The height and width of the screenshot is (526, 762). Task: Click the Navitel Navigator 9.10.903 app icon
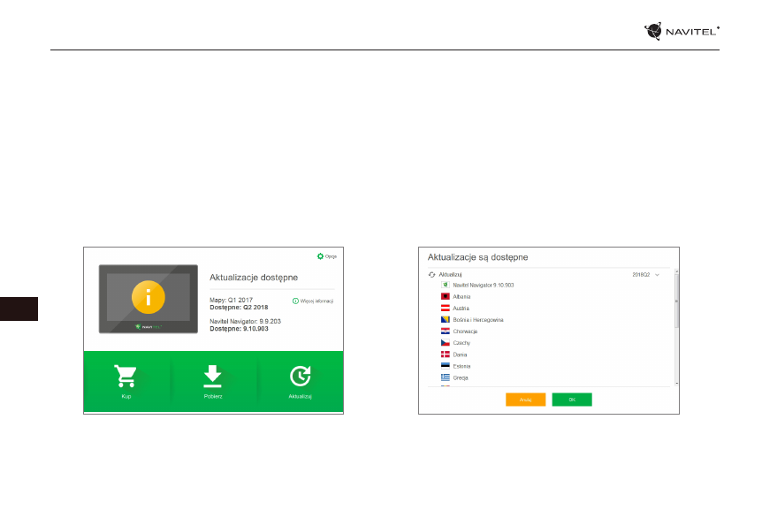[x=446, y=286]
